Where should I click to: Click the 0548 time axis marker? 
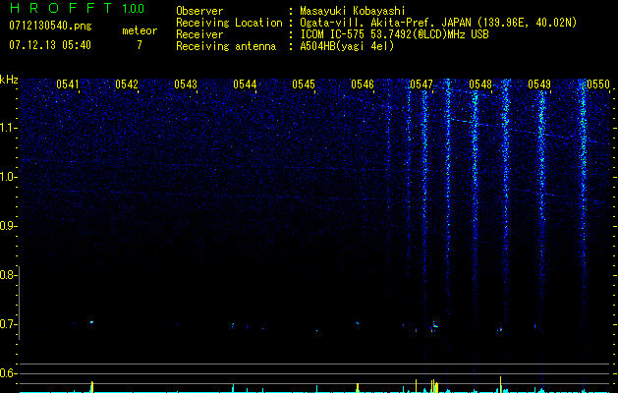coord(480,84)
